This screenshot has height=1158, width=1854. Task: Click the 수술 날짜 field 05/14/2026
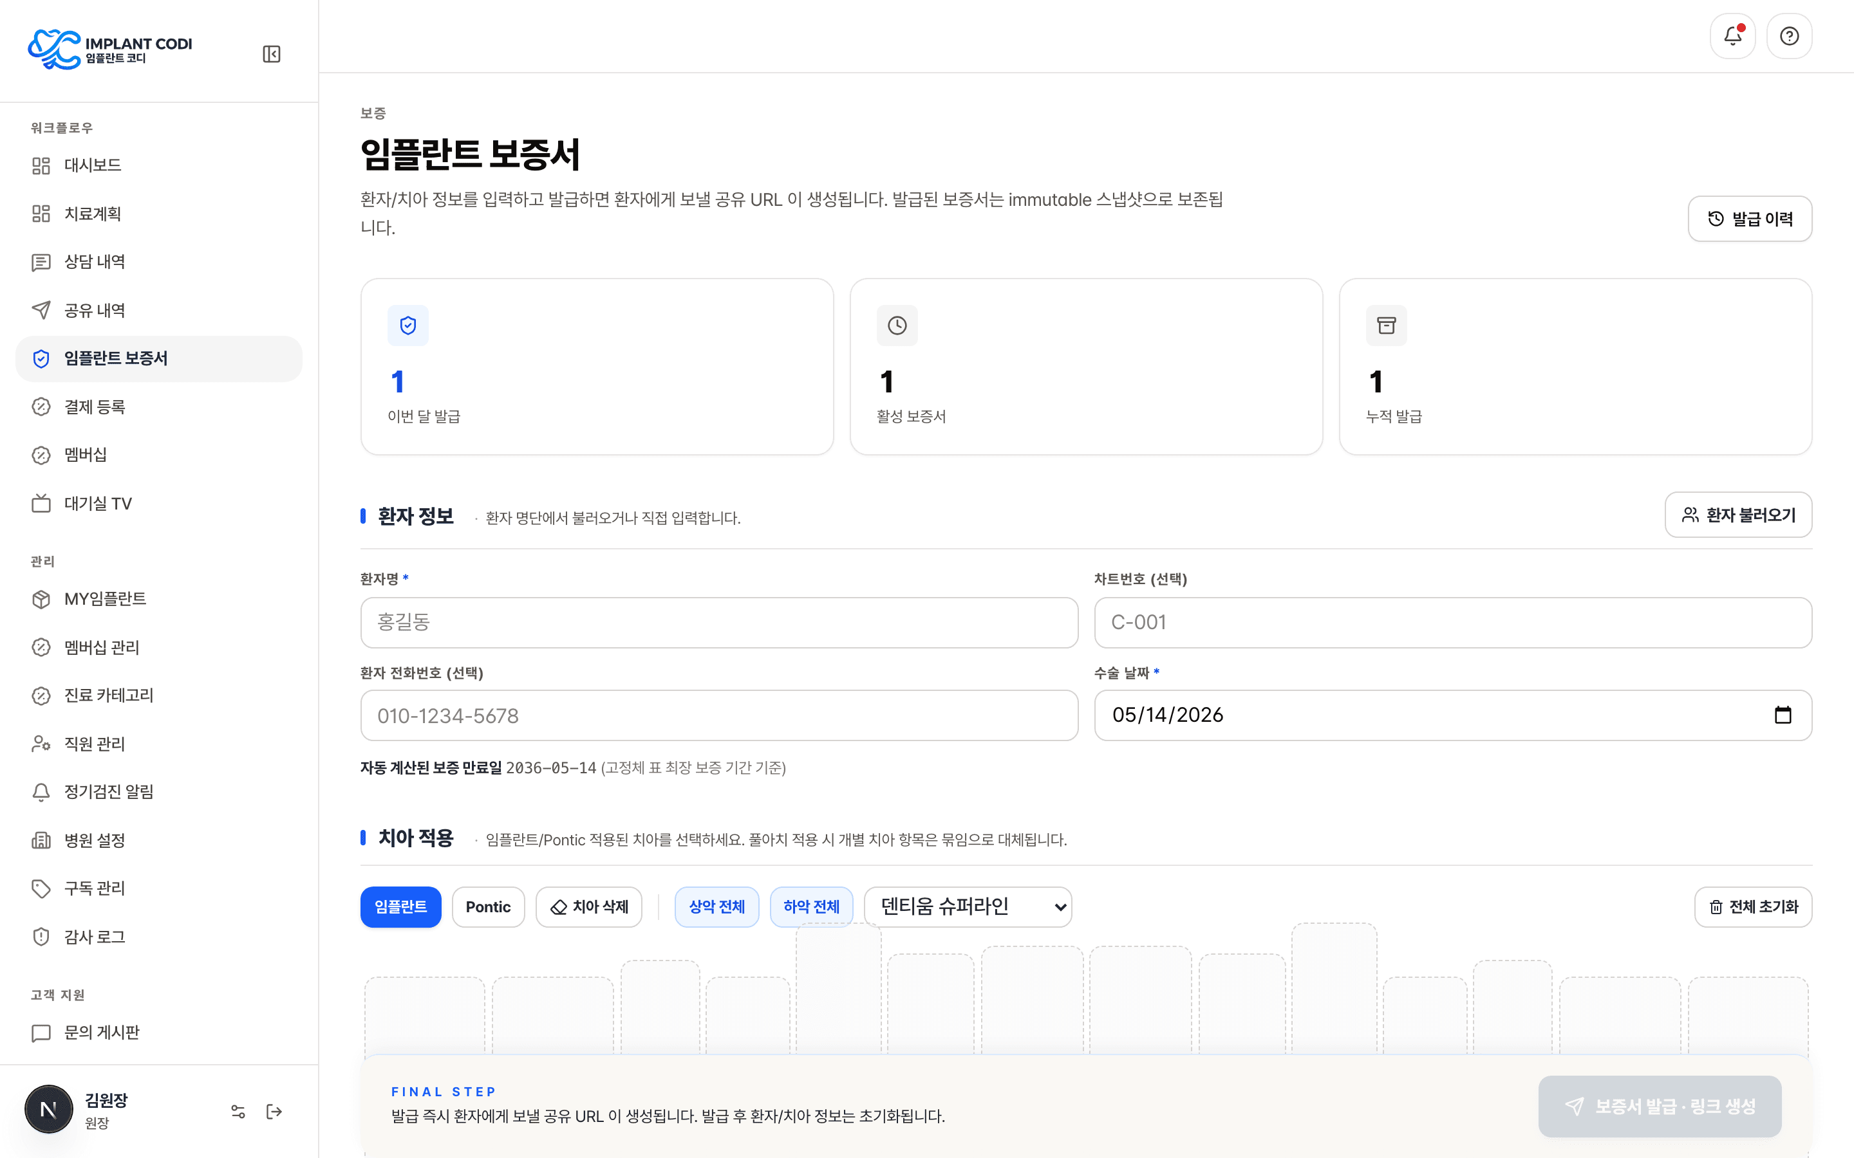1452,715
